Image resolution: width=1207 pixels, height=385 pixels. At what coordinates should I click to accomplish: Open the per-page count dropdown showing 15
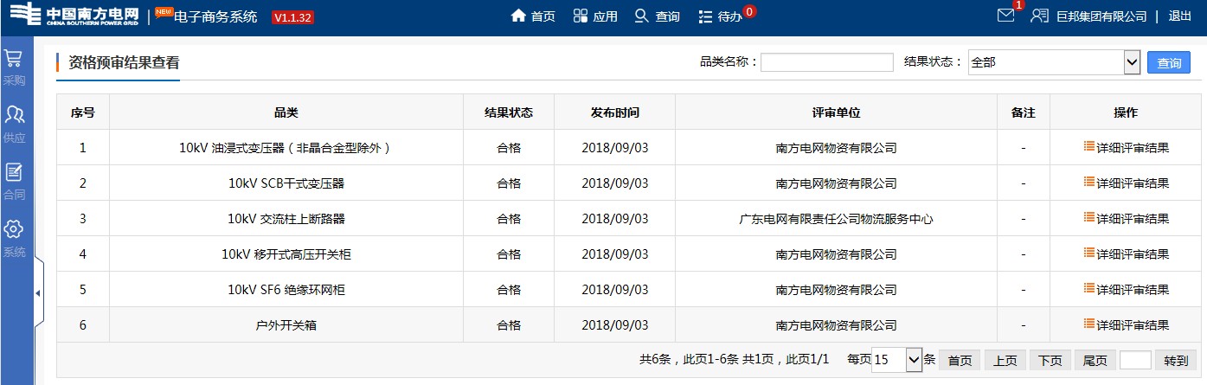pos(896,360)
